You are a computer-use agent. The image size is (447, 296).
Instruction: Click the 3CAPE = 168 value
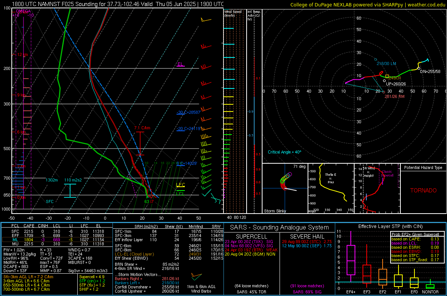(80, 259)
